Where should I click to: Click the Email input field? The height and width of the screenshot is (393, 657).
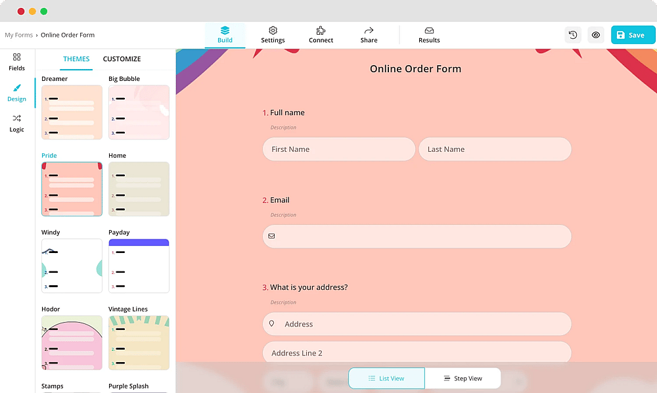point(417,237)
